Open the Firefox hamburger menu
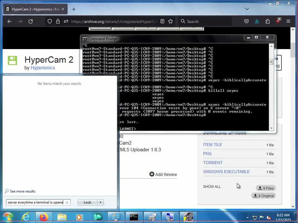 coord(288,21)
